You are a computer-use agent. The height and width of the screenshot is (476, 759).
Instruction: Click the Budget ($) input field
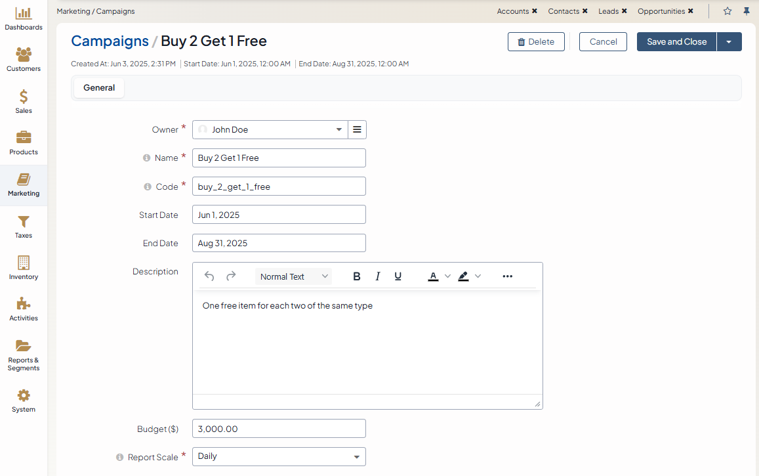279,429
